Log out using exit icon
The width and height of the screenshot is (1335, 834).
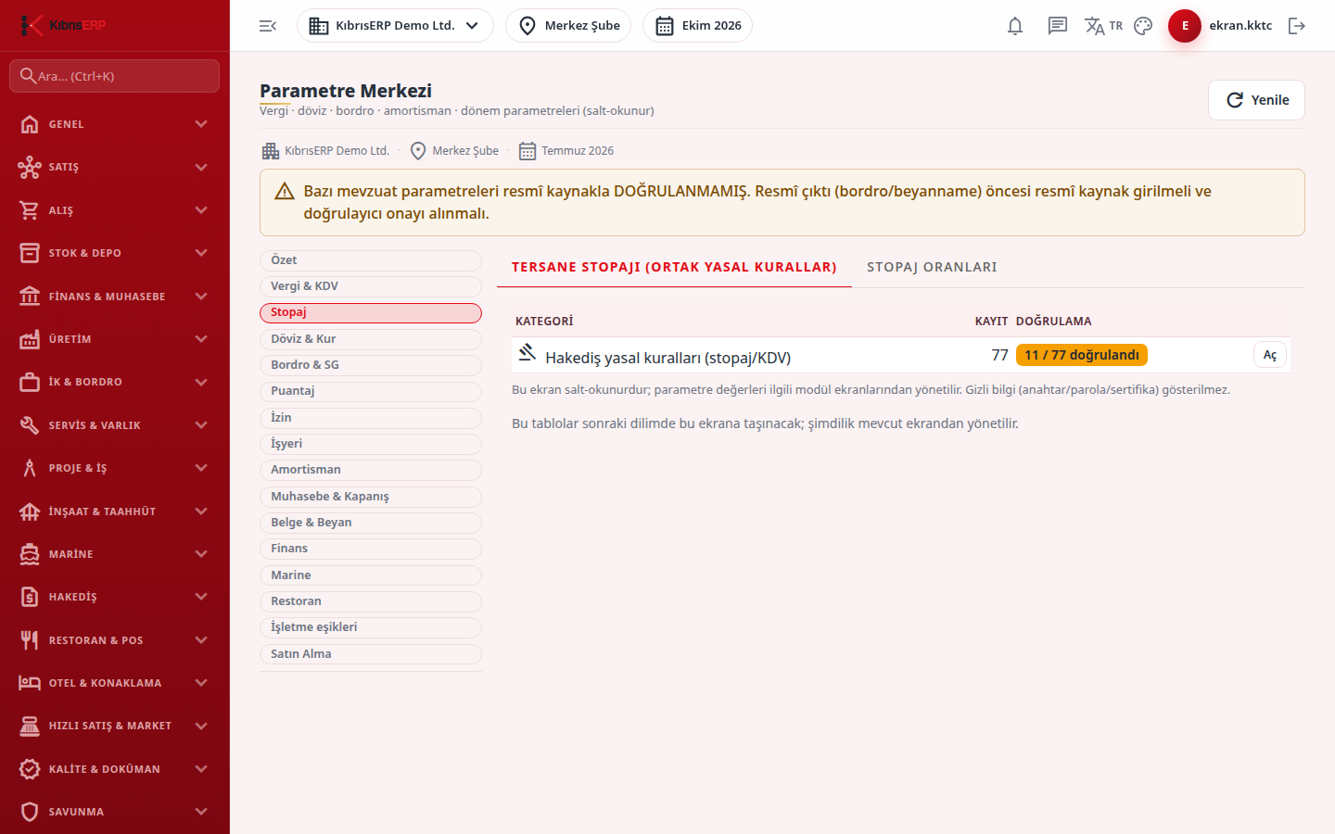[1297, 26]
